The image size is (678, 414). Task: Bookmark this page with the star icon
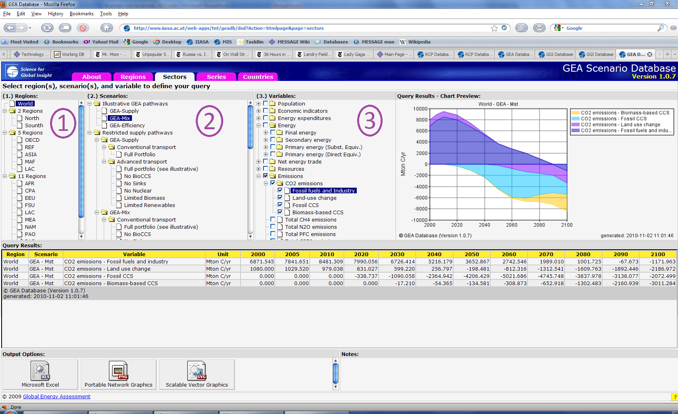pos(494,28)
